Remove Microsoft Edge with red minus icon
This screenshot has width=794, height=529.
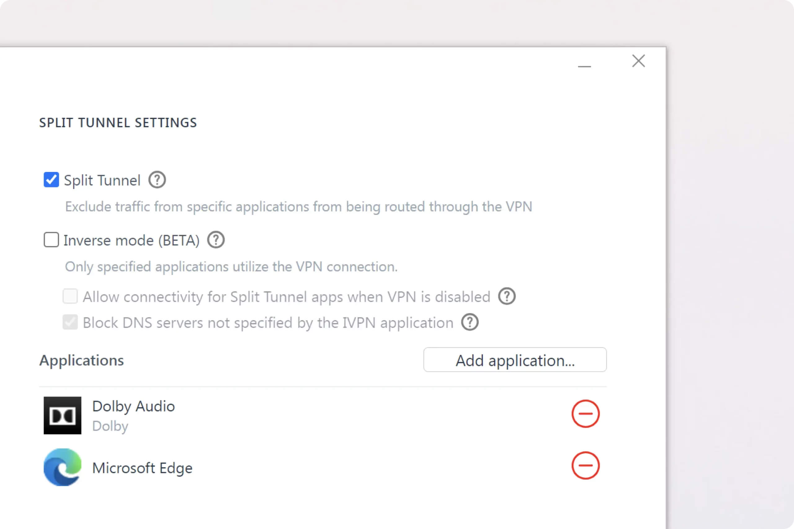click(585, 465)
